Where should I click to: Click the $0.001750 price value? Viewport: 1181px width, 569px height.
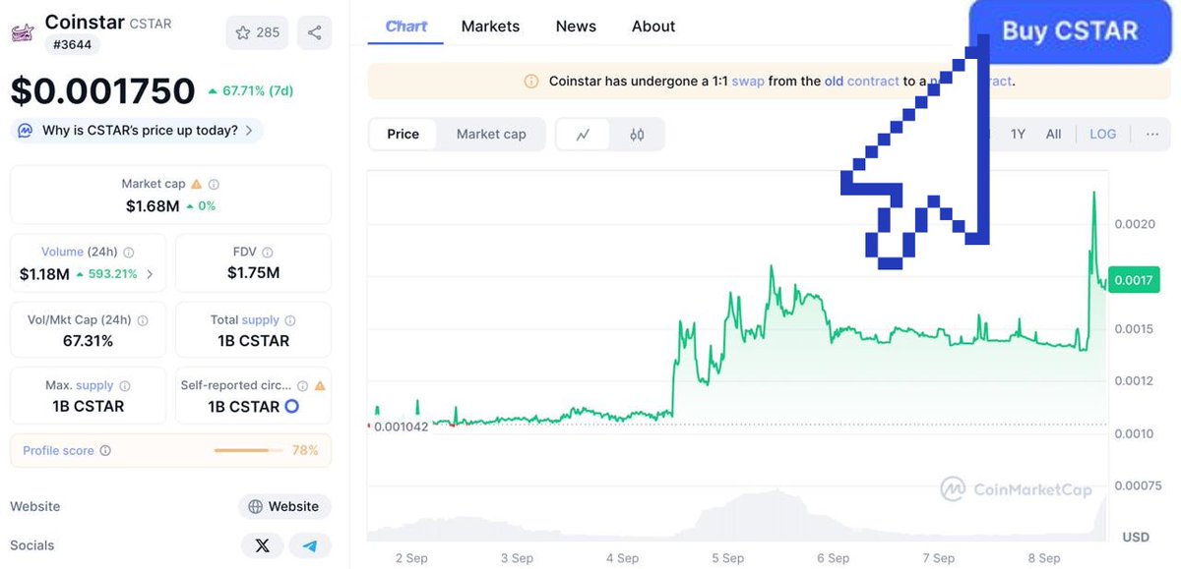point(103,90)
